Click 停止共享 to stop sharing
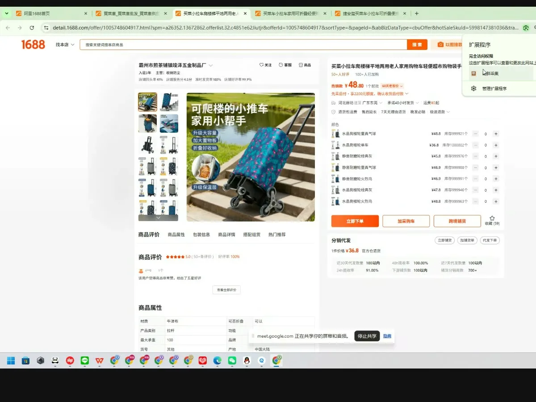 (x=367, y=336)
